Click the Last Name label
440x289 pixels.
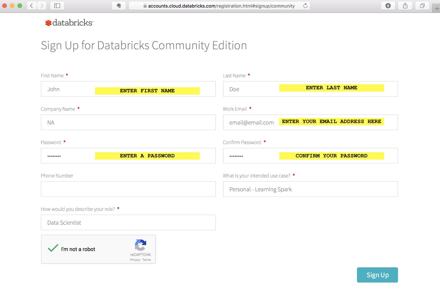pyautogui.click(x=234, y=76)
